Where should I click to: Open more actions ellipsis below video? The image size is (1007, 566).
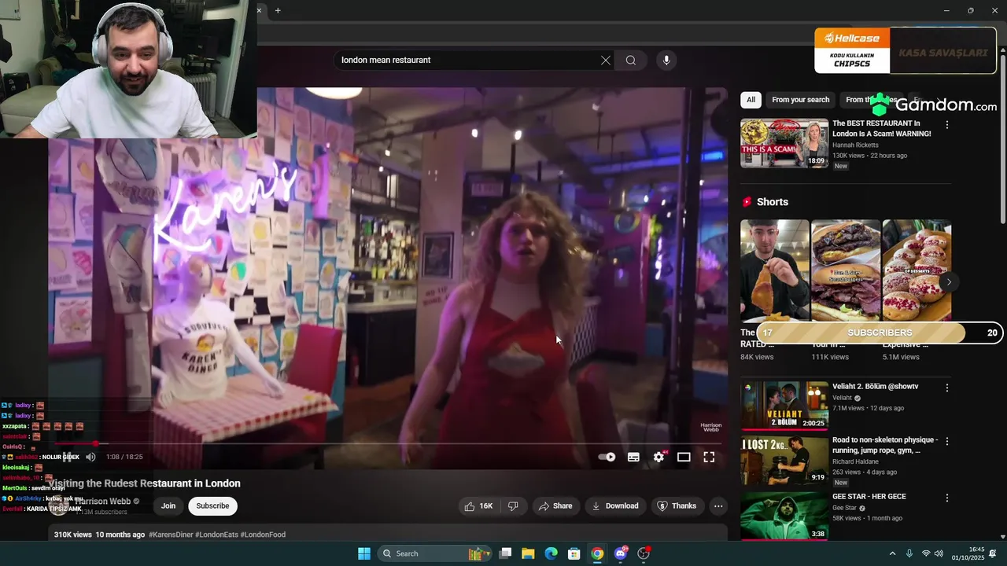point(718,506)
